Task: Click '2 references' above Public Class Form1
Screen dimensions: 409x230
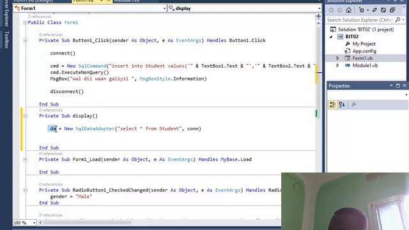Action: tap(40, 17)
